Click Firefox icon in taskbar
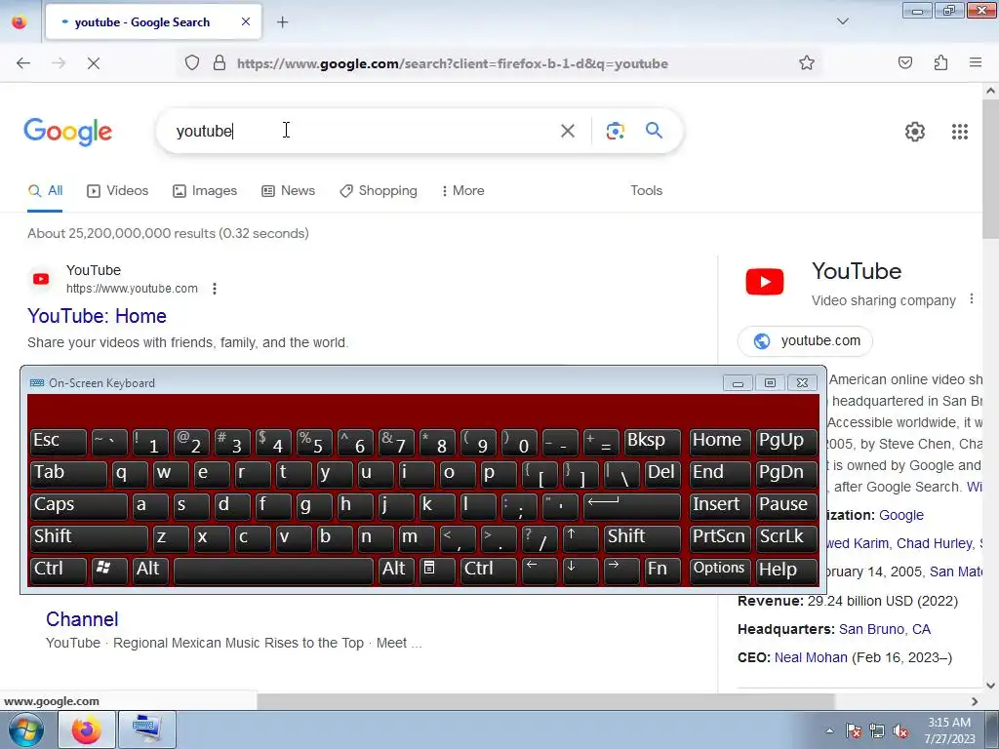Image resolution: width=999 pixels, height=749 pixels. coord(86,729)
